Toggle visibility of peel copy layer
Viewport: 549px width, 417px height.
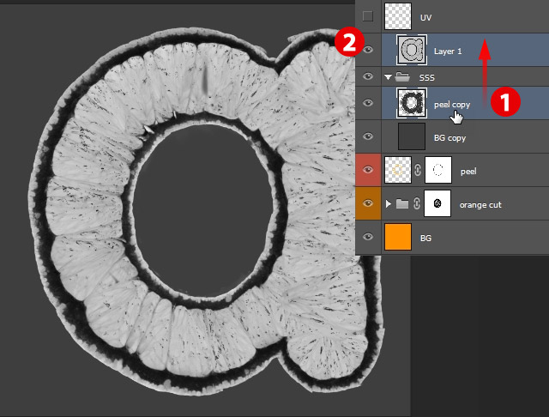[x=368, y=103]
